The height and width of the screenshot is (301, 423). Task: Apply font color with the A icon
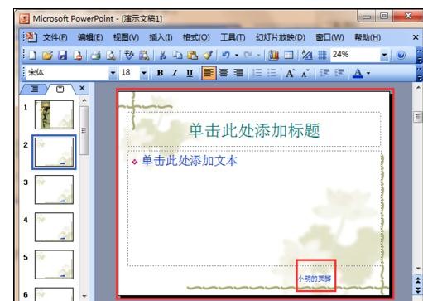358,73
